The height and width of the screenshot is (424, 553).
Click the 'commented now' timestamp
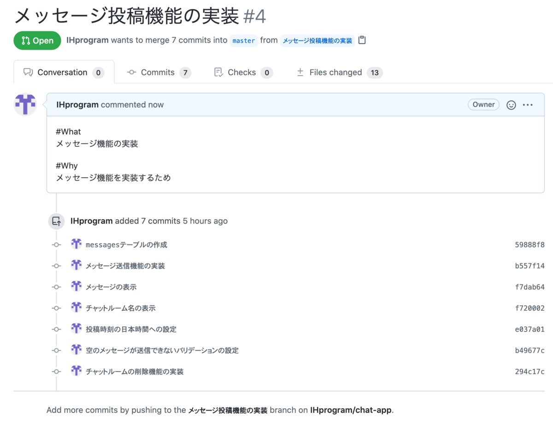132,105
